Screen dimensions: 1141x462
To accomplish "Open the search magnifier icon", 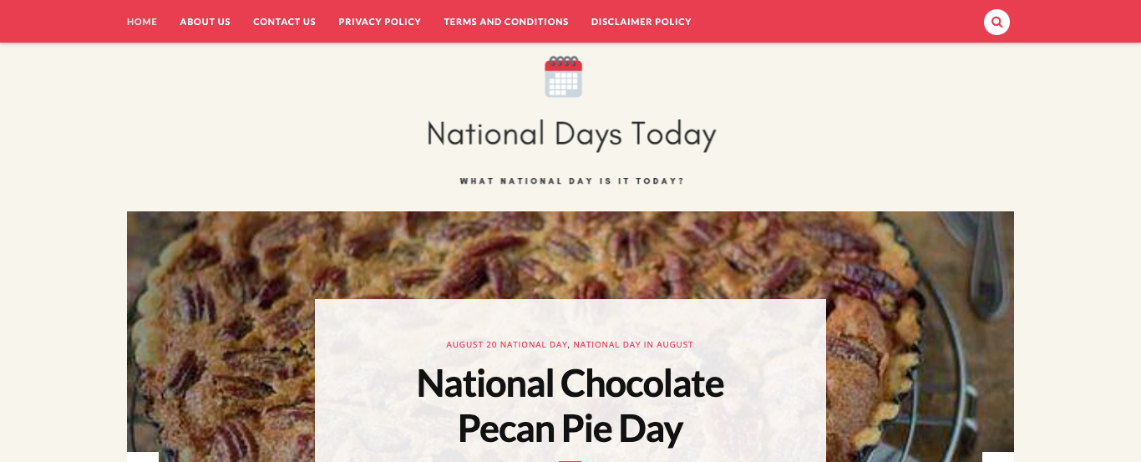I will tap(996, 22).
